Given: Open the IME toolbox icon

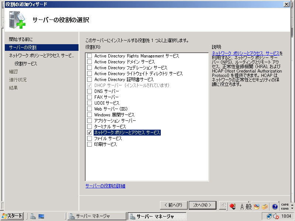Looking at the screenshot, I should point(265,207).
